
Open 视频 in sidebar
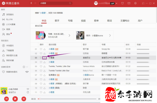6,29
